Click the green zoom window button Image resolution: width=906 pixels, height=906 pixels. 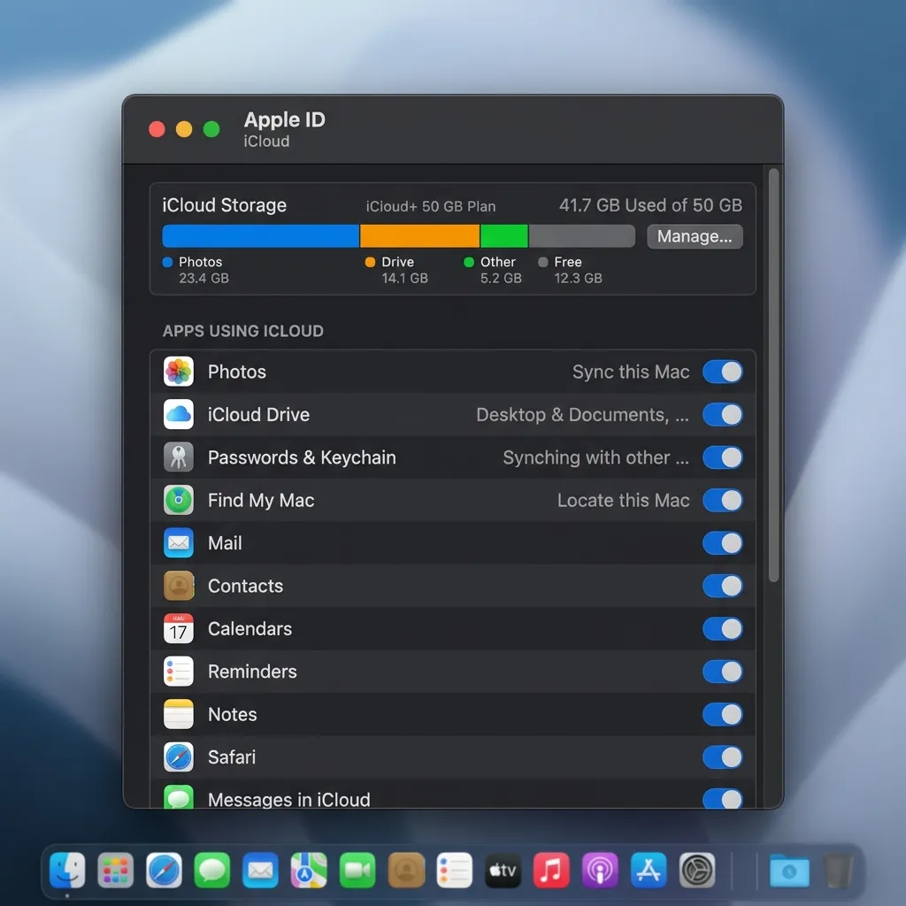click(211, 129)
